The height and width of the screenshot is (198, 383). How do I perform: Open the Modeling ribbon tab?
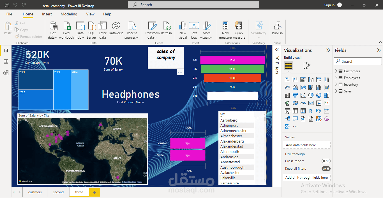coord(69,14)
